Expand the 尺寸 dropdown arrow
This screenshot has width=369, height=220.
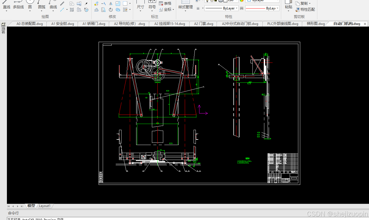[x=140, y=11]
